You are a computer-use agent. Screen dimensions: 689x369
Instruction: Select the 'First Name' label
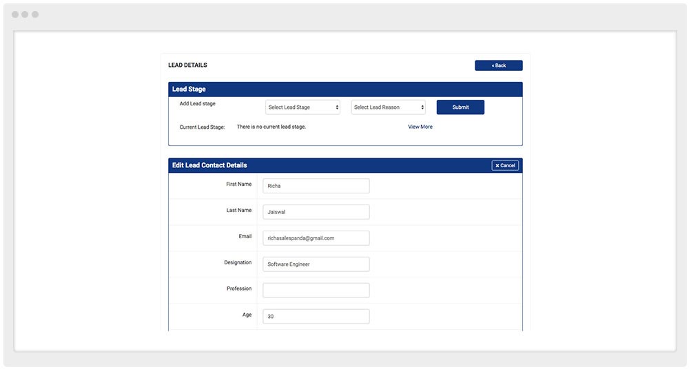[x=239, y=184]
